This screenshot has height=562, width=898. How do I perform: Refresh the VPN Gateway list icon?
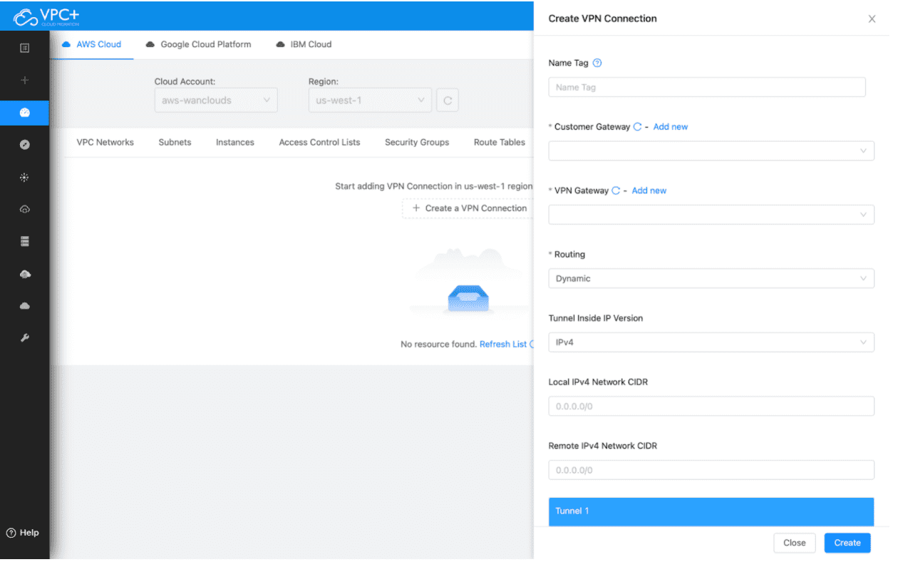(616, 190)
